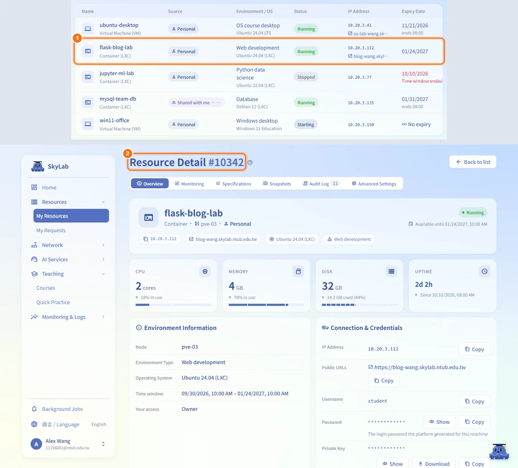Screen dimensions: 518x468
Task: Click the CPU usage progress bar
Action: click(x=173, y=305)
